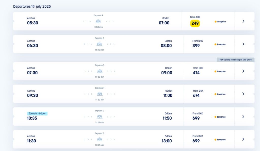Click the orange Lowprice dot on the 05:30 row
The width and height of the screenshot is (260, 151).
(216, 22)
